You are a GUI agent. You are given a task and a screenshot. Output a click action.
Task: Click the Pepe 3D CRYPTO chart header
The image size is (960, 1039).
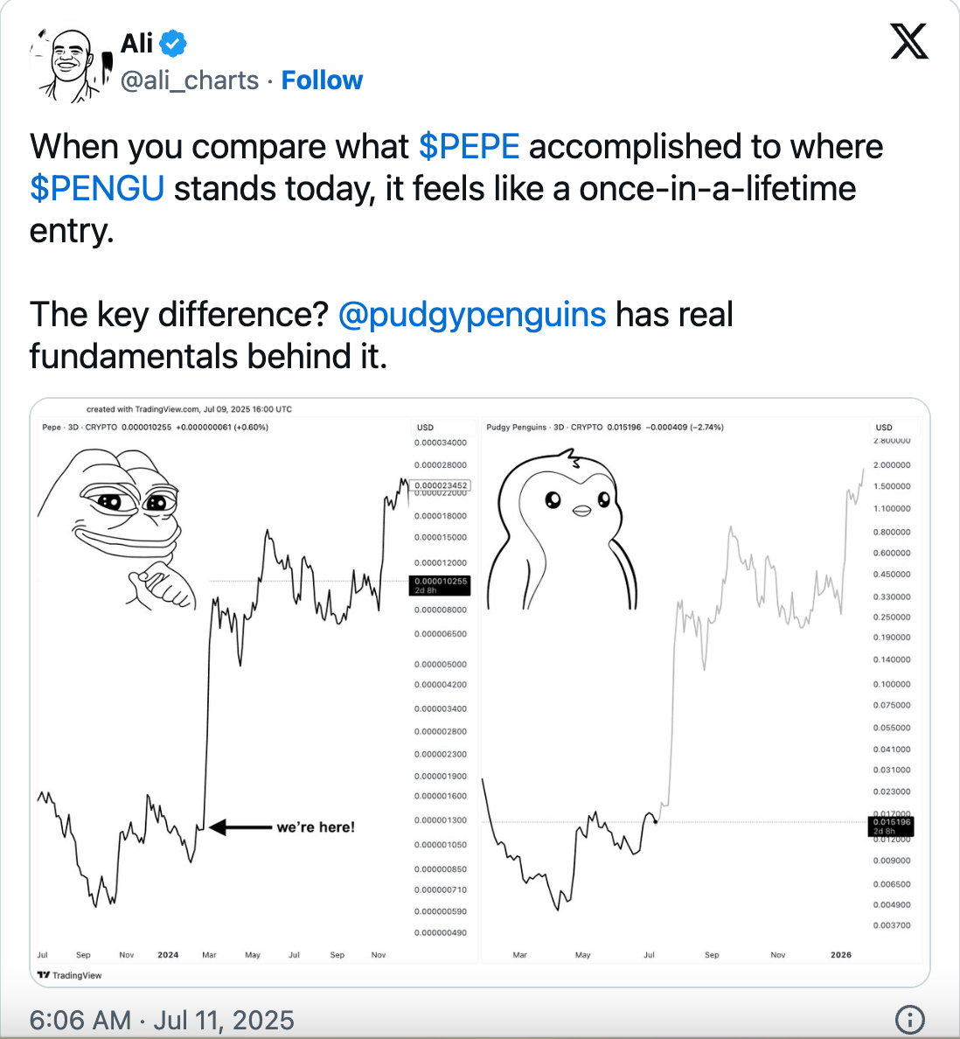click(155, 428)
